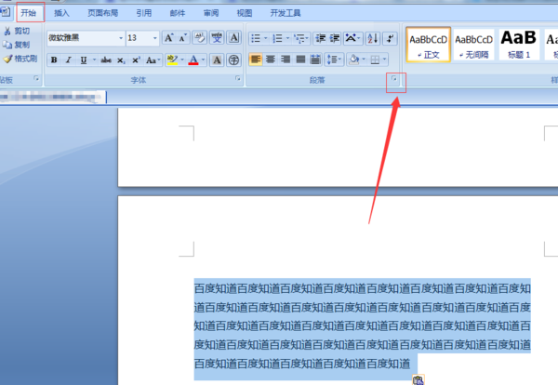Grow font size with large A icon
Image resolution: width=558 pixels, height=385 pixels.
tap(168, 38)
